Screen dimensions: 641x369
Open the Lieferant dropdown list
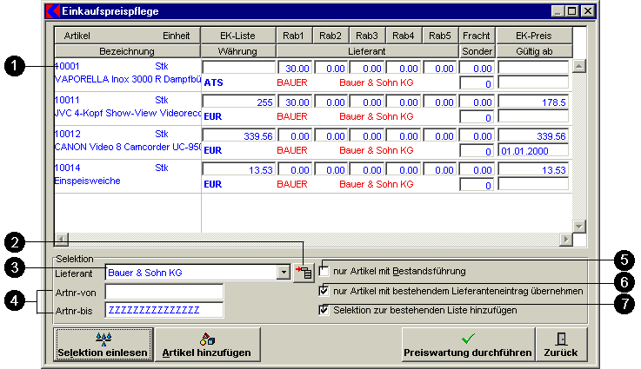pyautogui.click(x=283, y=273)
